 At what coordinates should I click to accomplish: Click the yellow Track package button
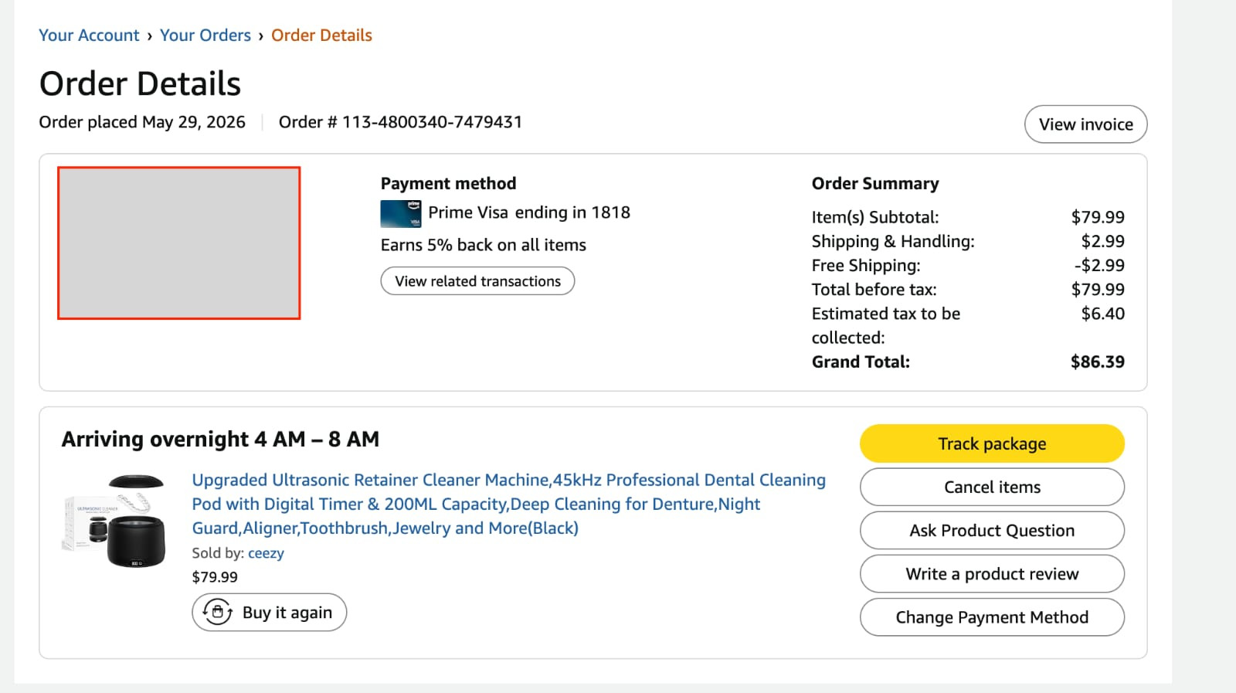(992, 443)
